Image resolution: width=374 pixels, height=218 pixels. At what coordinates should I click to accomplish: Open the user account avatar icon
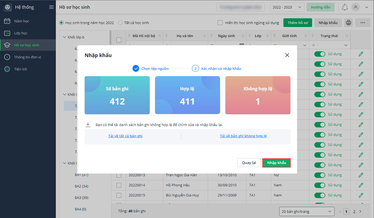click(x=356, y=7)
